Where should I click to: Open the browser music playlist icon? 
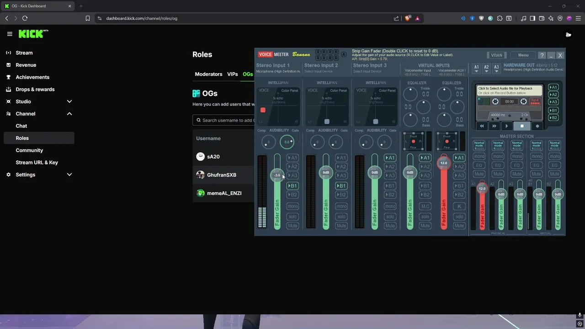coord(523,18)
